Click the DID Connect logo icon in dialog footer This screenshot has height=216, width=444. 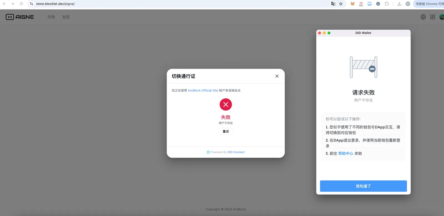point(208,152)
